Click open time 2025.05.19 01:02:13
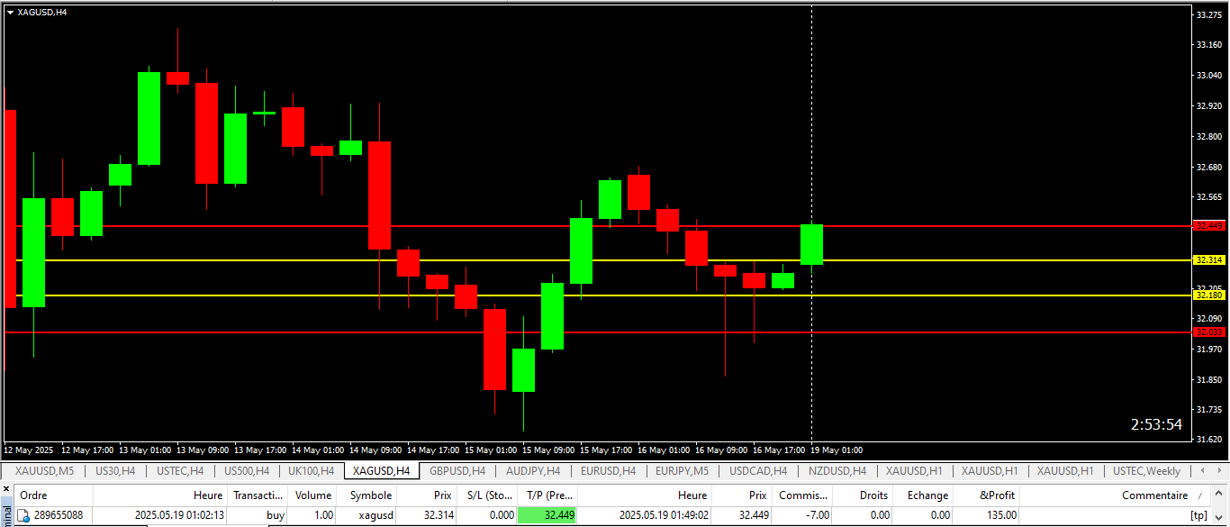The height and width of the screenshot is (527, 1230). [179, 515]
